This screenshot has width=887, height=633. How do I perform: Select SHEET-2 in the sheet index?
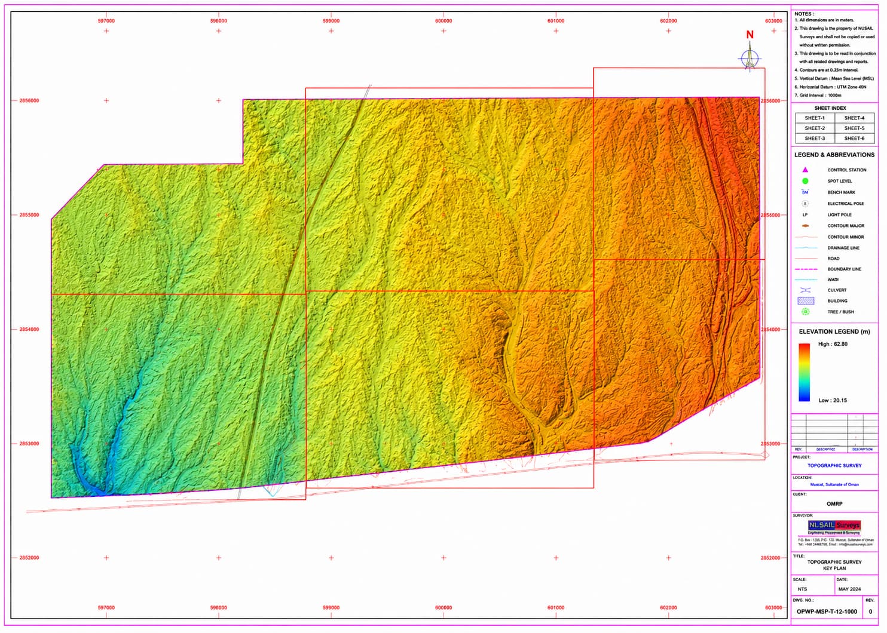[x=815, y=128]
